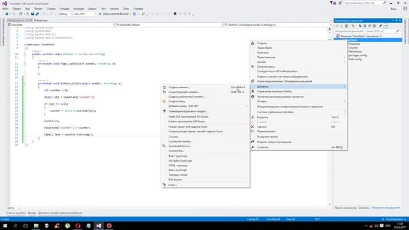Choose Открыть папку в проводнике
This screenshot has height=230, width=409.
coord(298,142)
